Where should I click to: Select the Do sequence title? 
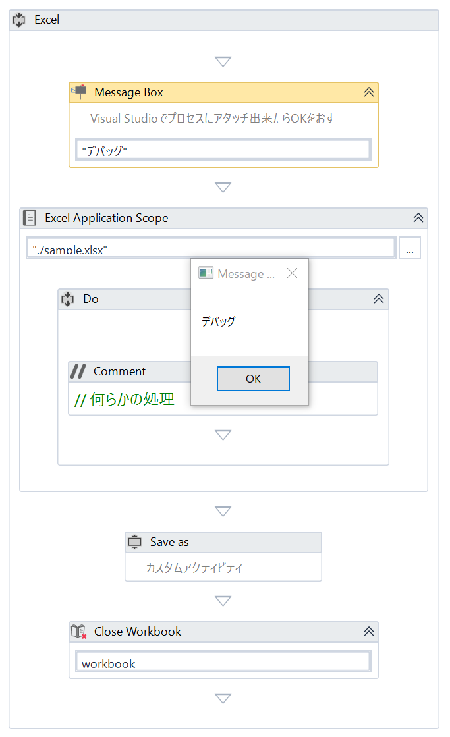(91, 299)
